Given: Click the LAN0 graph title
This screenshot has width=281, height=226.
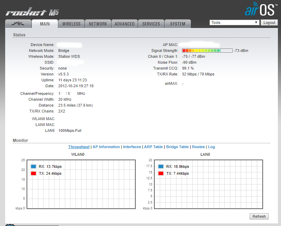Looking at the screenshot, I should coord(205,154).
